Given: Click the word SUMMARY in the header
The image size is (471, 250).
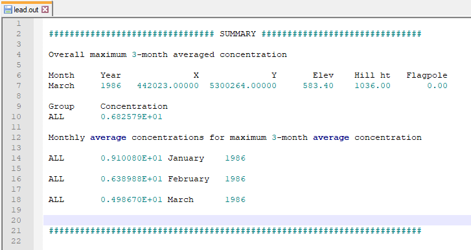Looking at the screenshot, I should tap(238, 34).
